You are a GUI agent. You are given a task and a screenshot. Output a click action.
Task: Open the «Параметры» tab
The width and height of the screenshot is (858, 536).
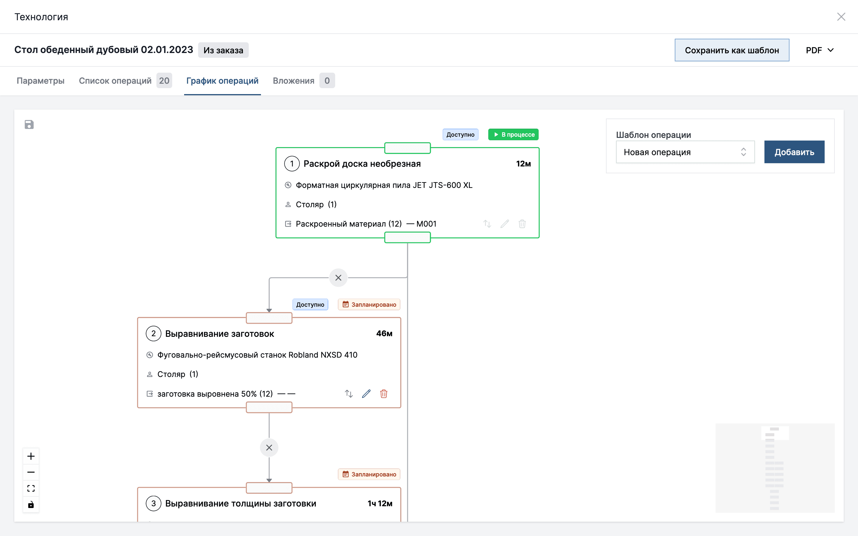[40, 81]
